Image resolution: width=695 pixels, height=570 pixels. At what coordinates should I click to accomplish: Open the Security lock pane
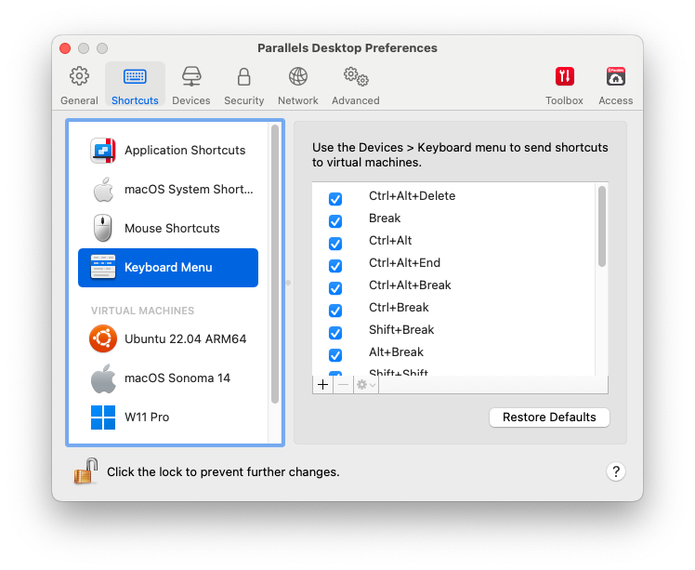(243, 85)
